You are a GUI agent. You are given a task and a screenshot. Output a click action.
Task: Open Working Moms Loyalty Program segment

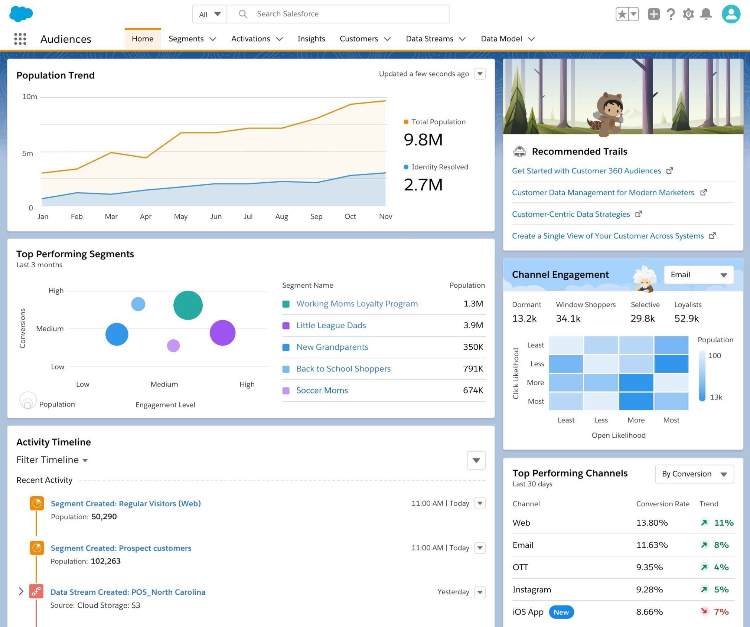(357, 303)
